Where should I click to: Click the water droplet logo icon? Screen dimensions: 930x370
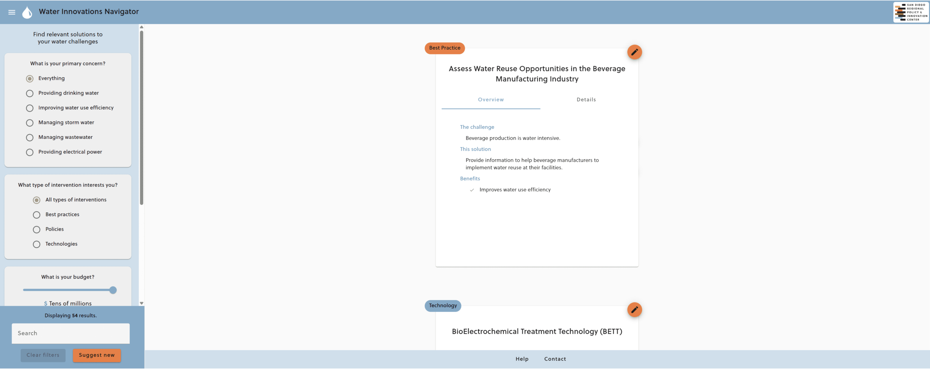27,12
